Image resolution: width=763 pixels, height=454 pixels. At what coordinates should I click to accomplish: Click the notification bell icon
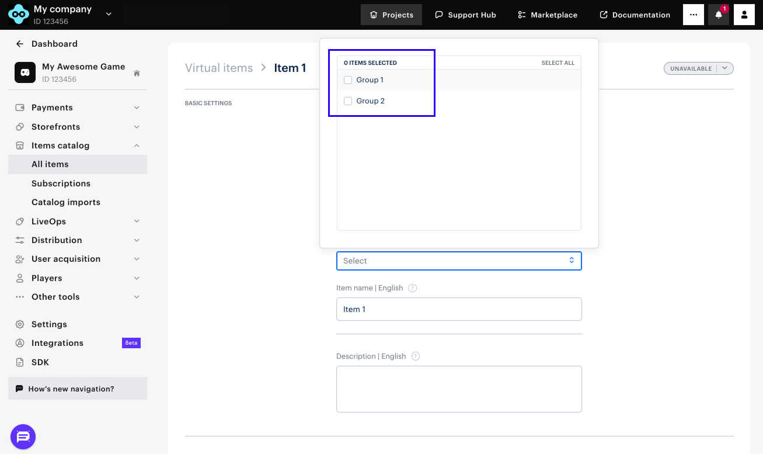coord(719,15)
